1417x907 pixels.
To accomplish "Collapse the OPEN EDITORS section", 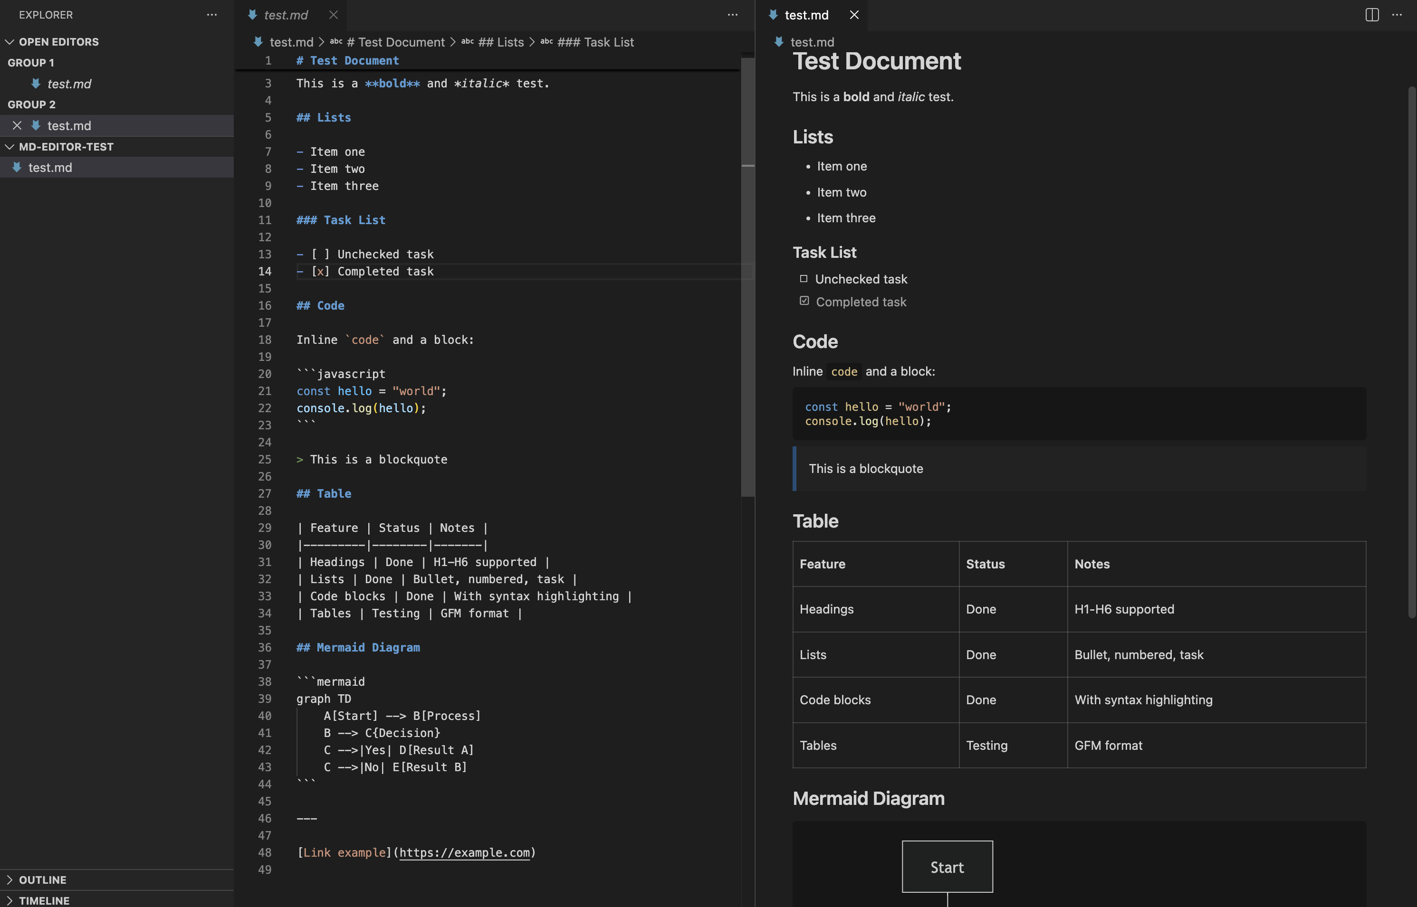I will [x=10, y=41].
